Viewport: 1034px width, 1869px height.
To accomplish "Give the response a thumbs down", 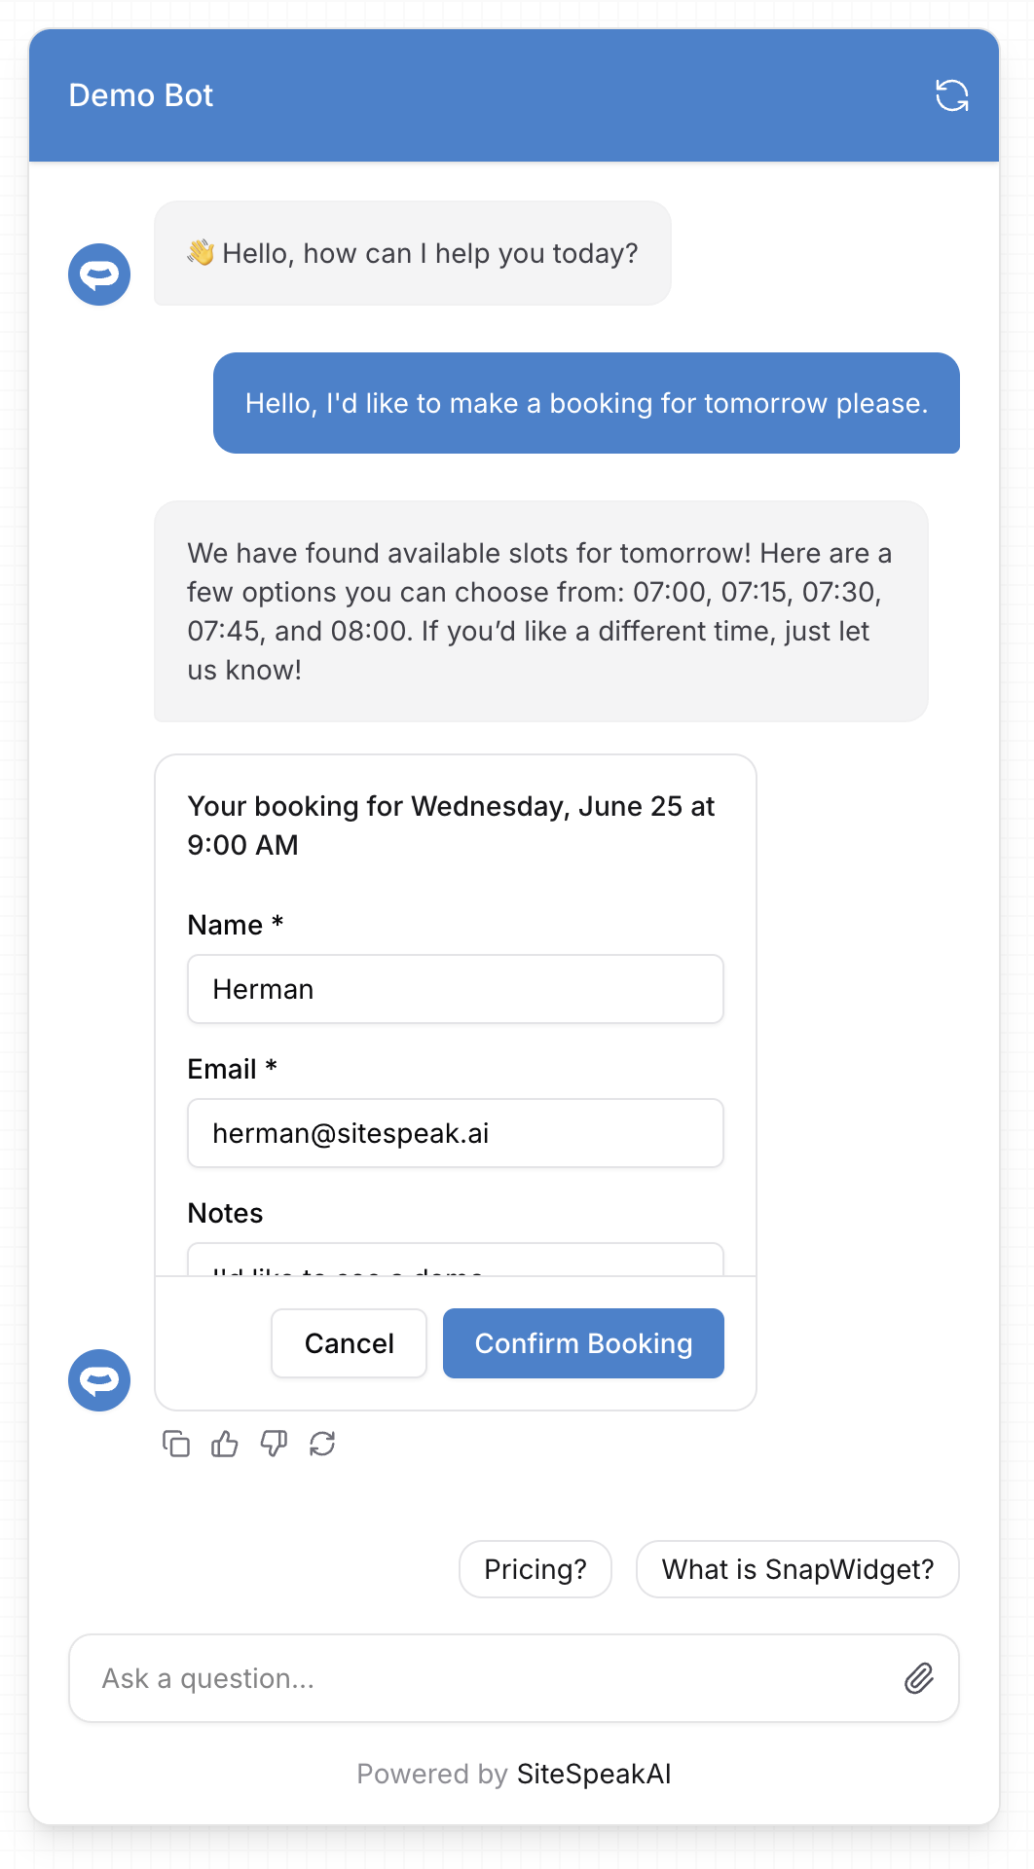I will 274,1444.
